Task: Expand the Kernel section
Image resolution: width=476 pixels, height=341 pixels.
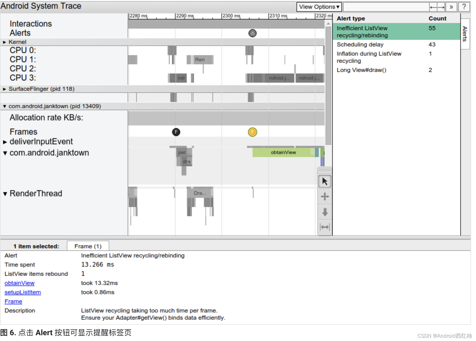Action: [x=4, y=42]
